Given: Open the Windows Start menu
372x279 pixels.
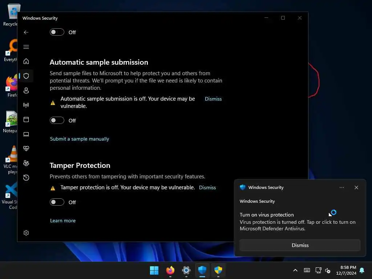Looking at the screenshot, I should pyautogui.click(x=154, y=270).
